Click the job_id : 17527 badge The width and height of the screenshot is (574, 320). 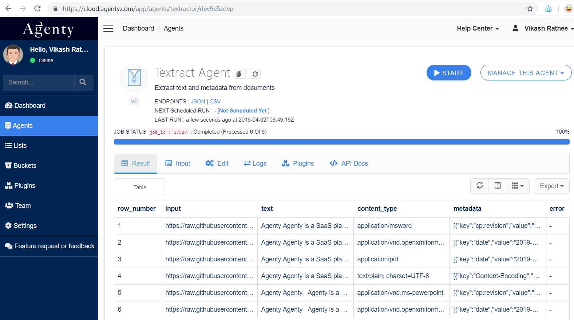[168, 132]
